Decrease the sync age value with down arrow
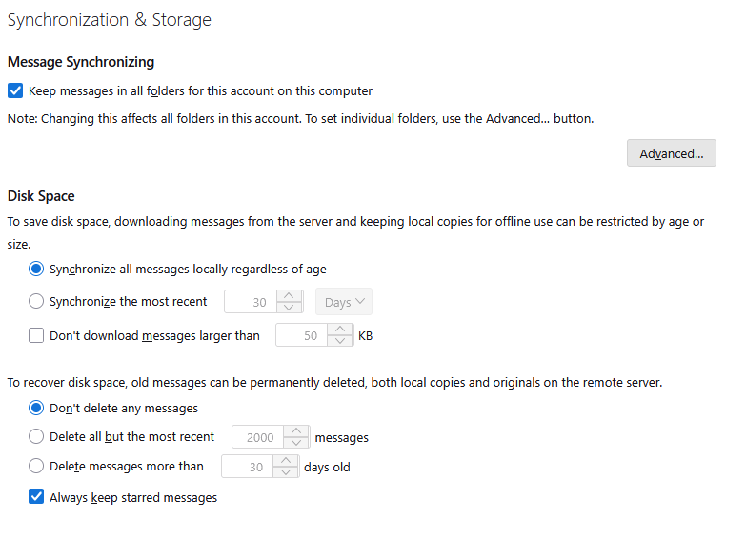Screen dimensions: 746x560 pyautogui.click(x=290, y=308)
